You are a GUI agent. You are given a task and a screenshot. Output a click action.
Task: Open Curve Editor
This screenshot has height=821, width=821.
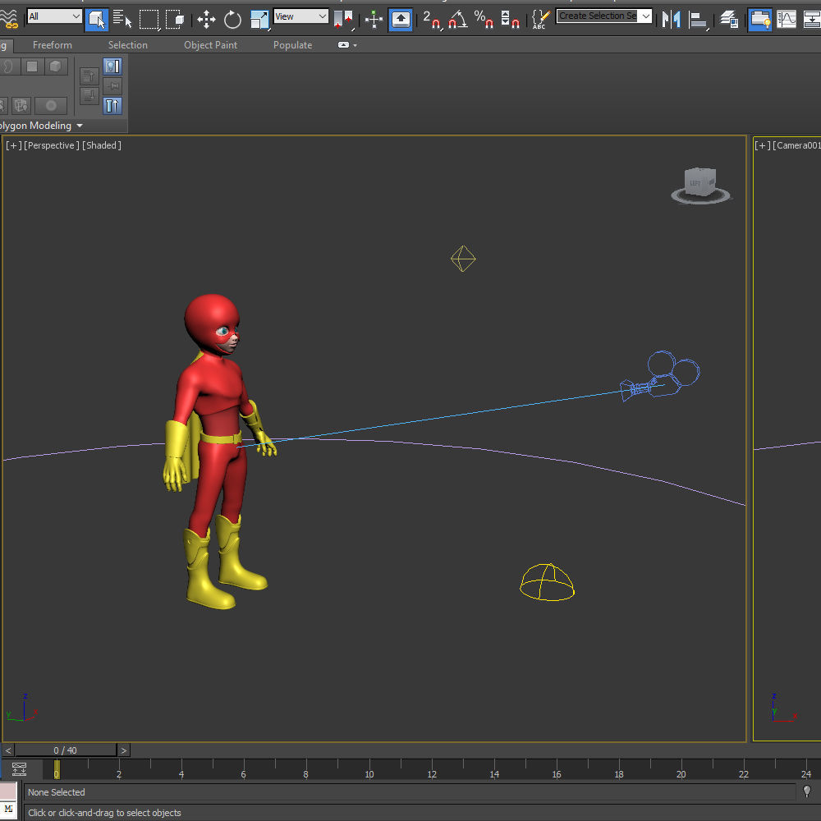[x=787, y=20]
